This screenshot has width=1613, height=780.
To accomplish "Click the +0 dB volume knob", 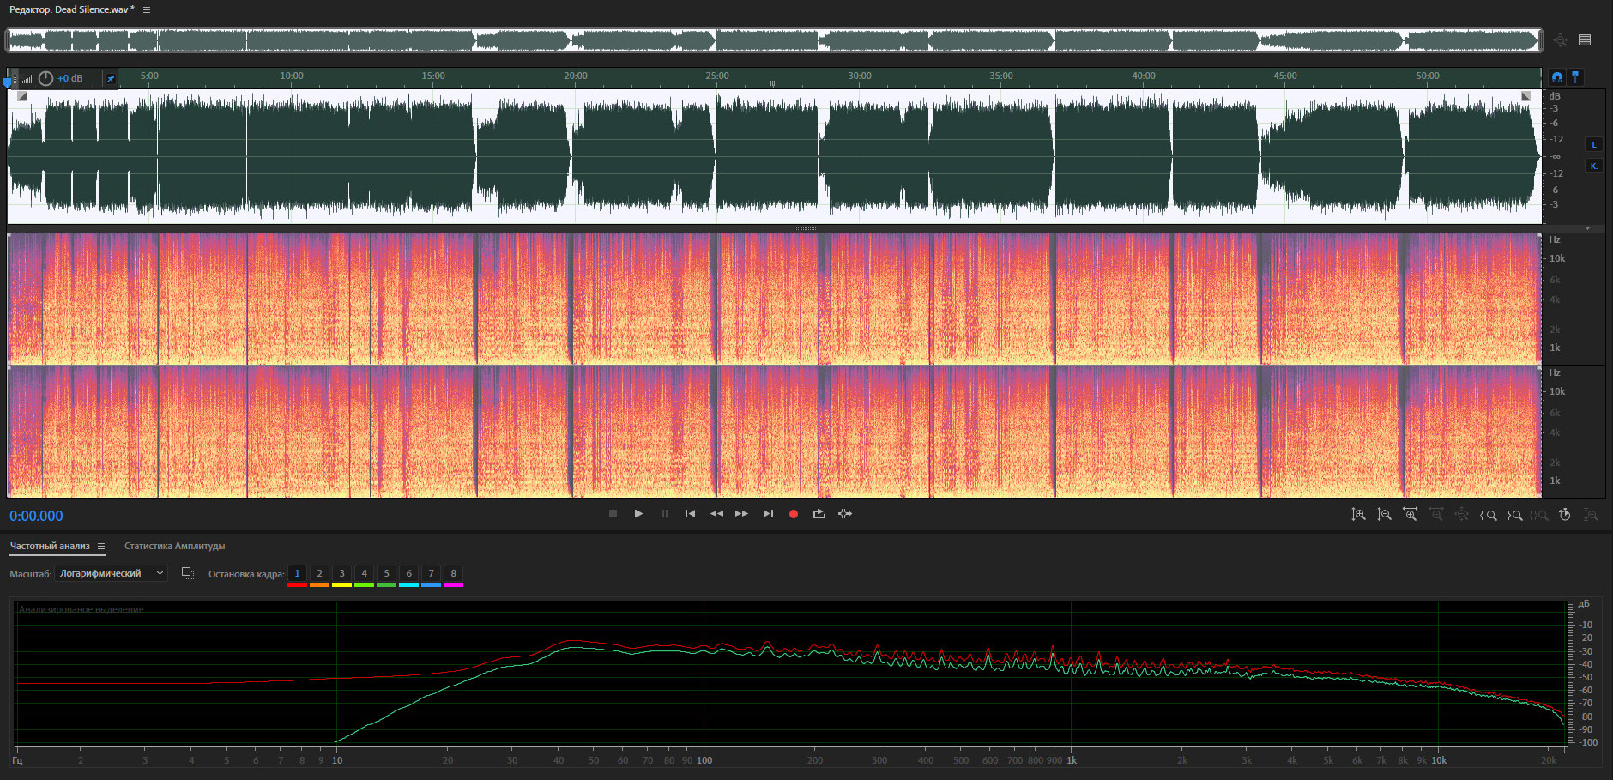I will pos(46,78).
